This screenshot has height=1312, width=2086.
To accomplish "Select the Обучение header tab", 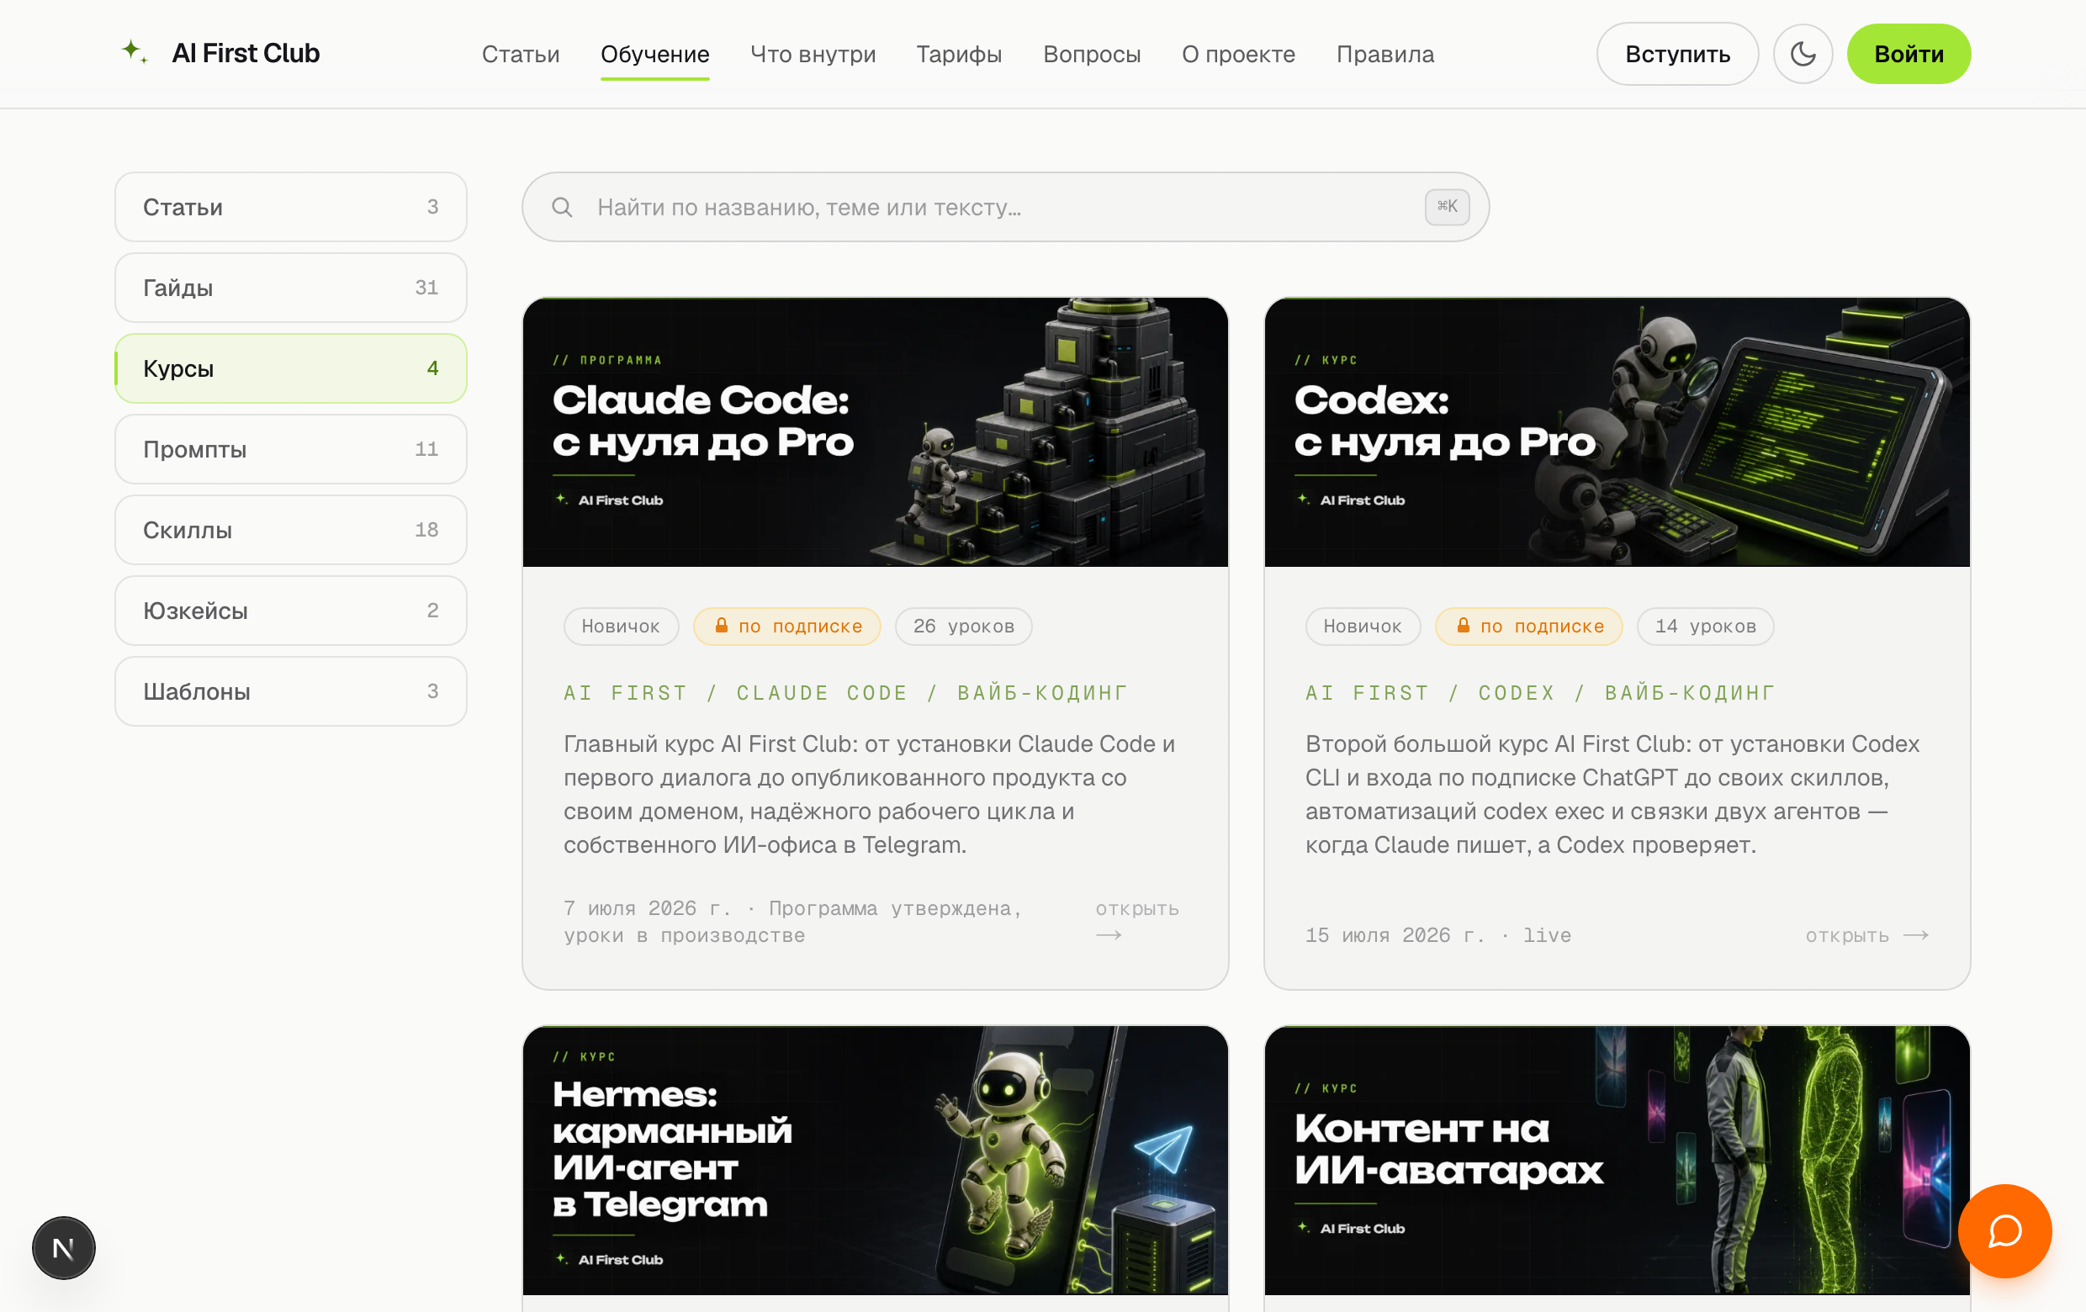I will pyautogui.click(x=655, y=54).
